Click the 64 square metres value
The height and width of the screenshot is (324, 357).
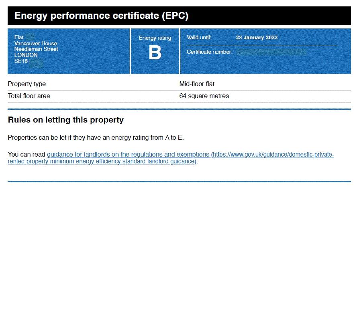point(204,96)
